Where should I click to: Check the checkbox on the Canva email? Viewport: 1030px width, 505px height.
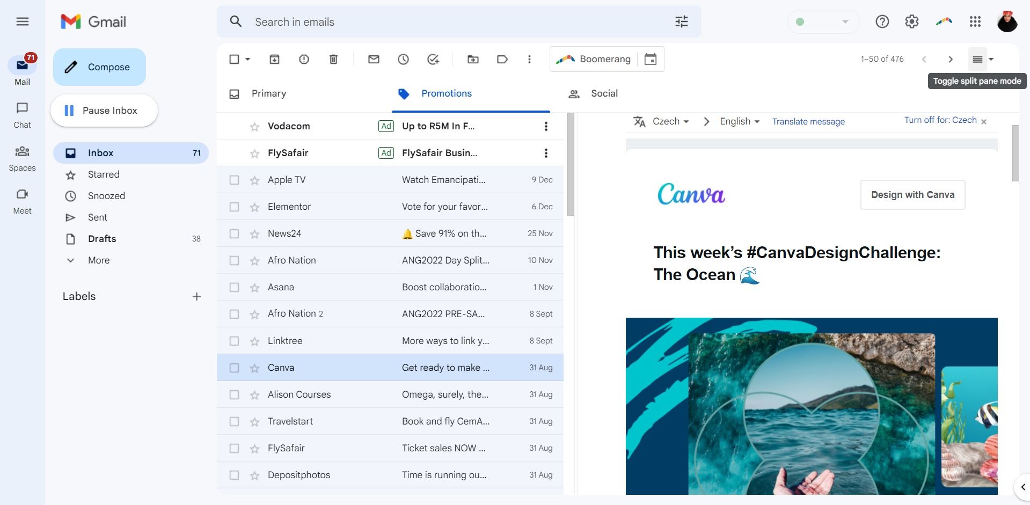click(234, 368)
